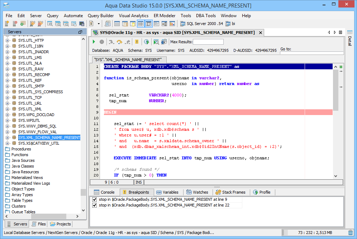Click the scroll tabs left arrow
The image size is (357, 239).
[x=329, y=33]
